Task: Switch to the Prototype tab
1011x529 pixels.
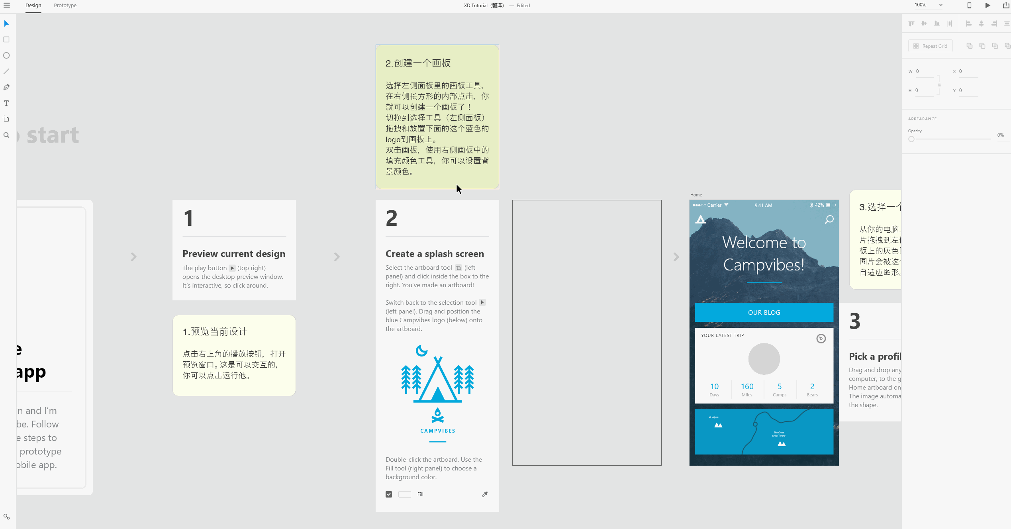Action: tap(65, 6)
